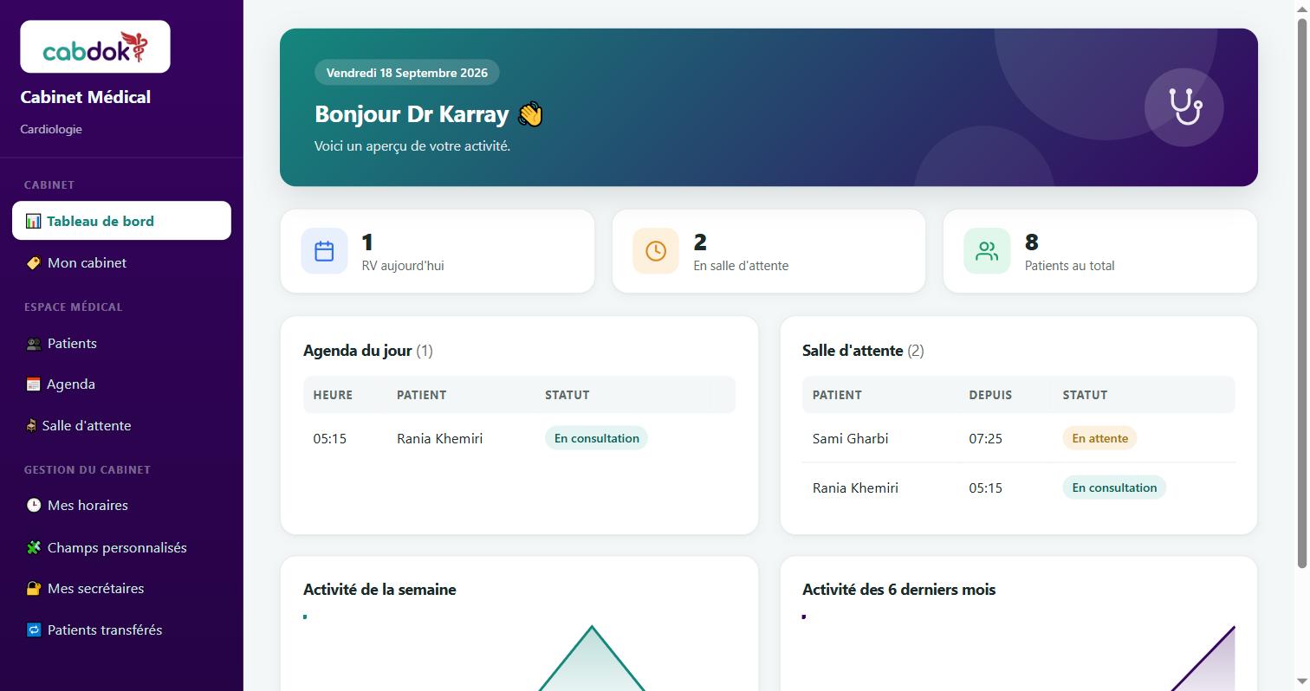Open Patients transférés page
Viewport: 1310px width, 691px height.
[x=121, y=630]
